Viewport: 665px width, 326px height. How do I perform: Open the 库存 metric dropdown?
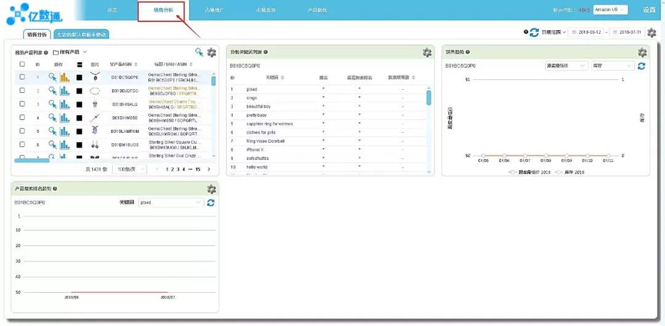click(x=613, y=66)
